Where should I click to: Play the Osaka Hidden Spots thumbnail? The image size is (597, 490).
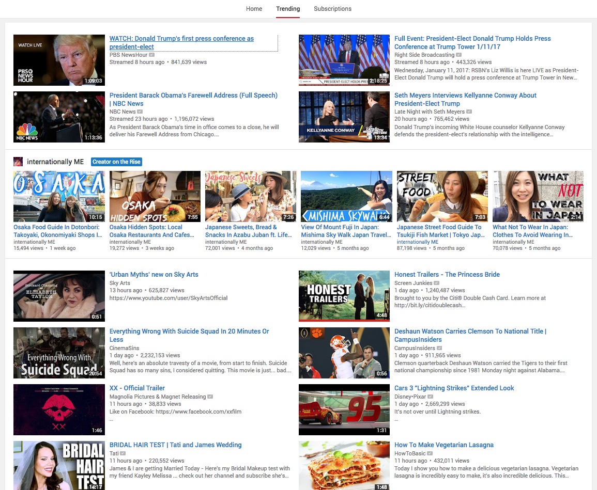click(155, 196)
